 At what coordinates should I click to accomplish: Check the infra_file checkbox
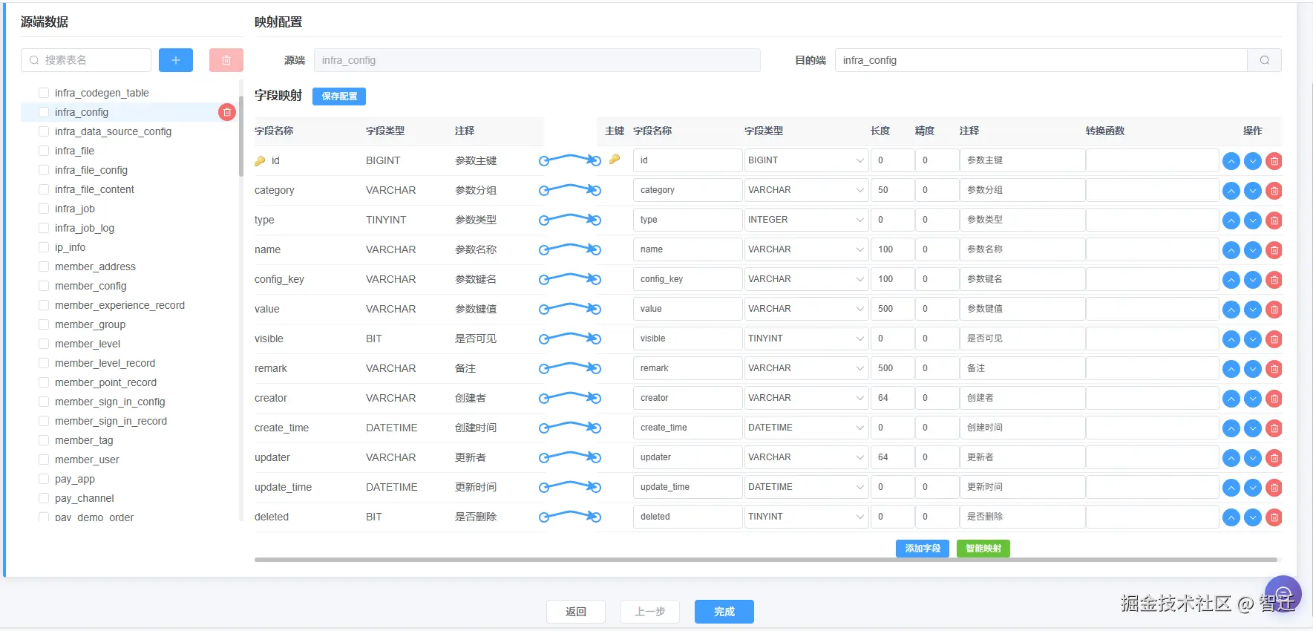coord(44,151)
